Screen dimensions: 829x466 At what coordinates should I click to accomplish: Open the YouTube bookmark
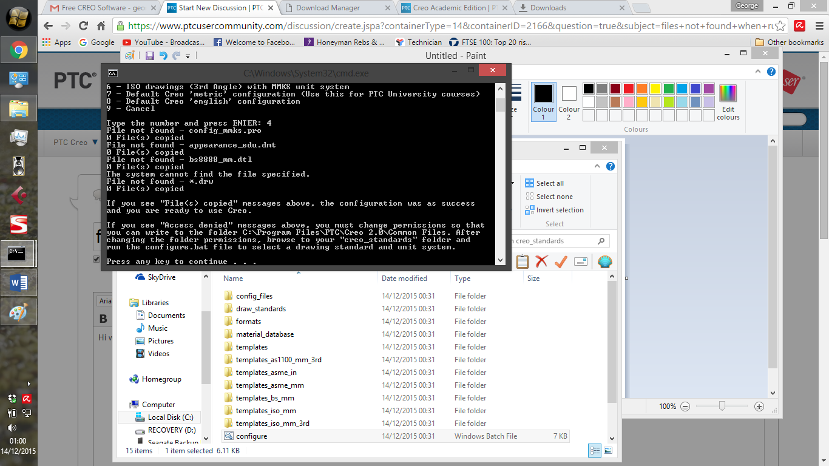(x=164, y=42)
